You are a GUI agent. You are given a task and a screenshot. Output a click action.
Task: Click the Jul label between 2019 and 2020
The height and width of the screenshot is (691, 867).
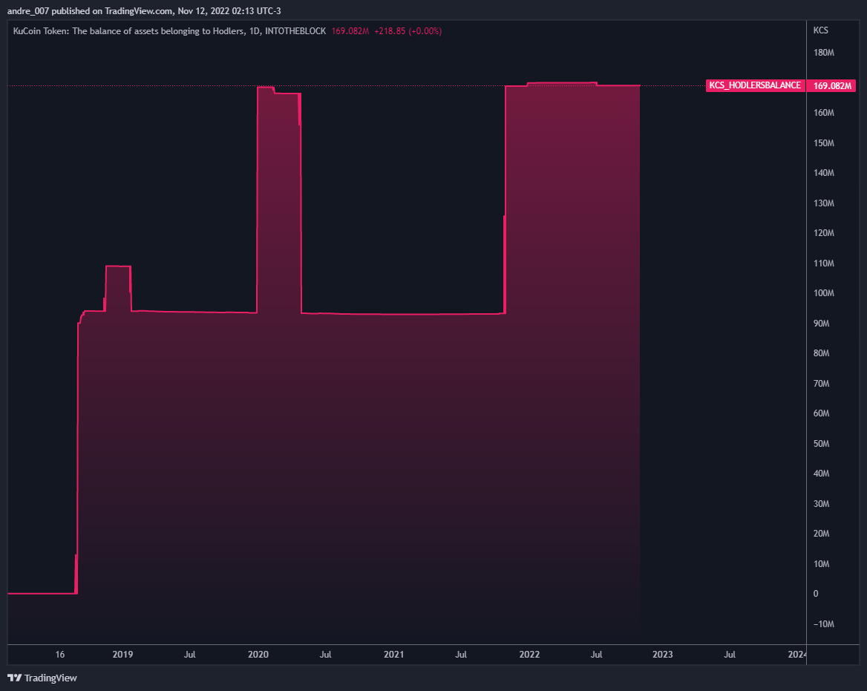click(190, 655)
